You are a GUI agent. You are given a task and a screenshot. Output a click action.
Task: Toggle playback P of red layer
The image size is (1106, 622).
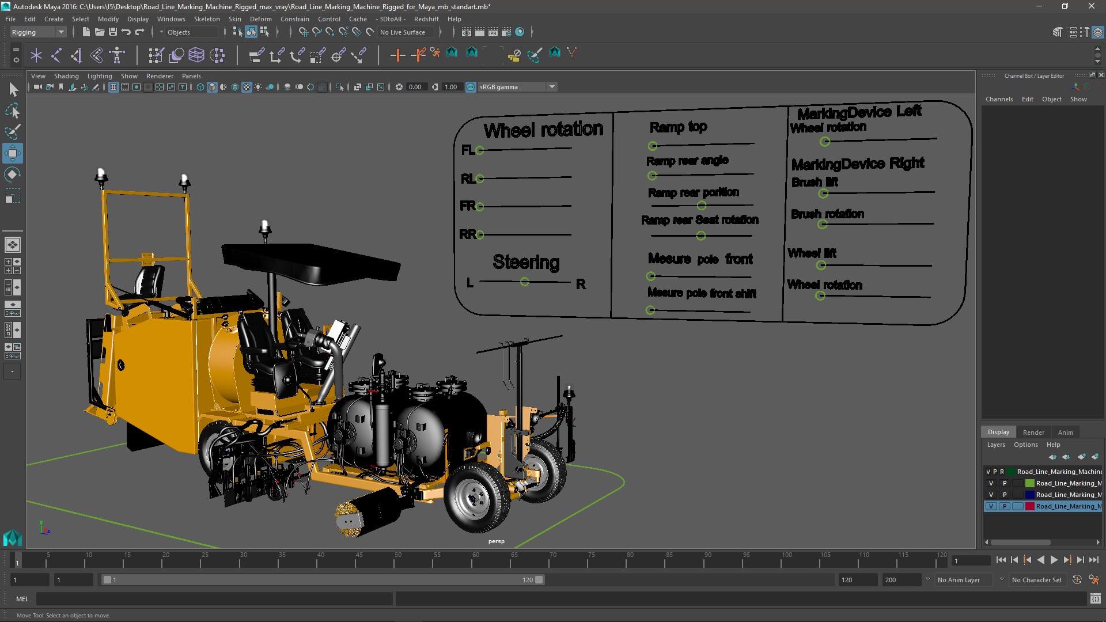tap(1004, 506)
